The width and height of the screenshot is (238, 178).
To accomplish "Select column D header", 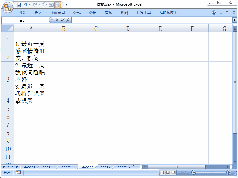I will (128, 28).
